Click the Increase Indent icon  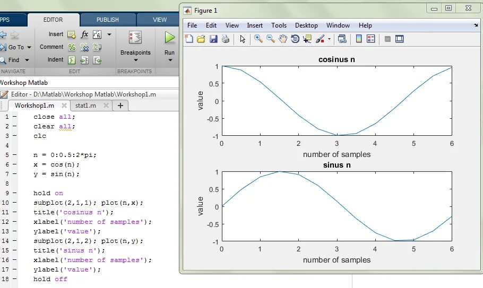(x=84, y=60)
